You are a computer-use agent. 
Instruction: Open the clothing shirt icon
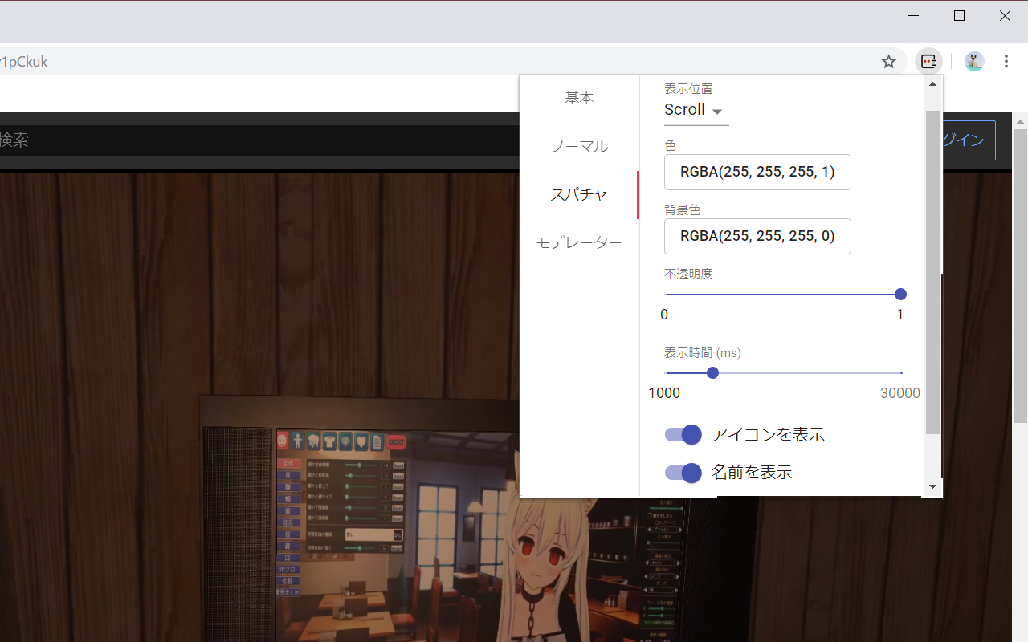[329, 441]
